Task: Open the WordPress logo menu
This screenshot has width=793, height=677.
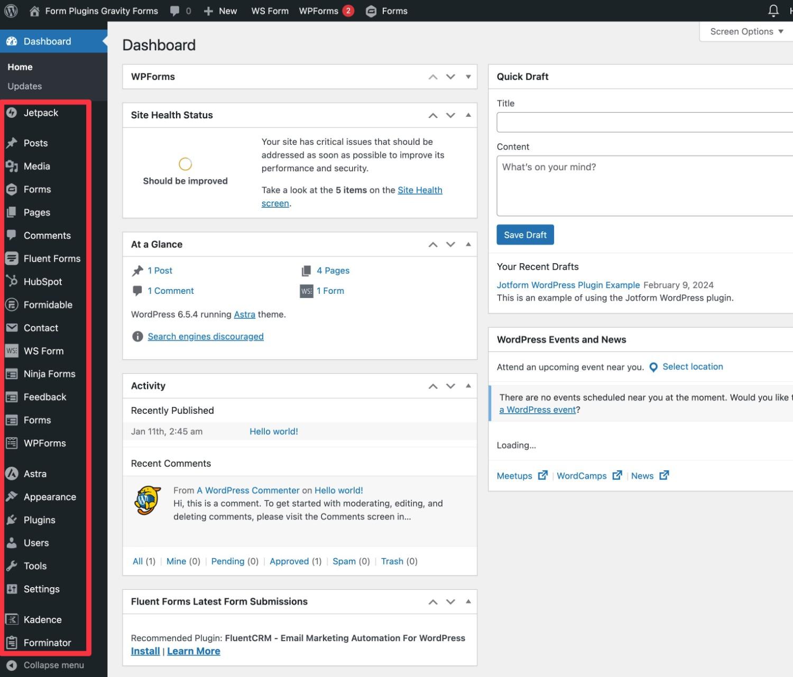Action: point(11,11)
